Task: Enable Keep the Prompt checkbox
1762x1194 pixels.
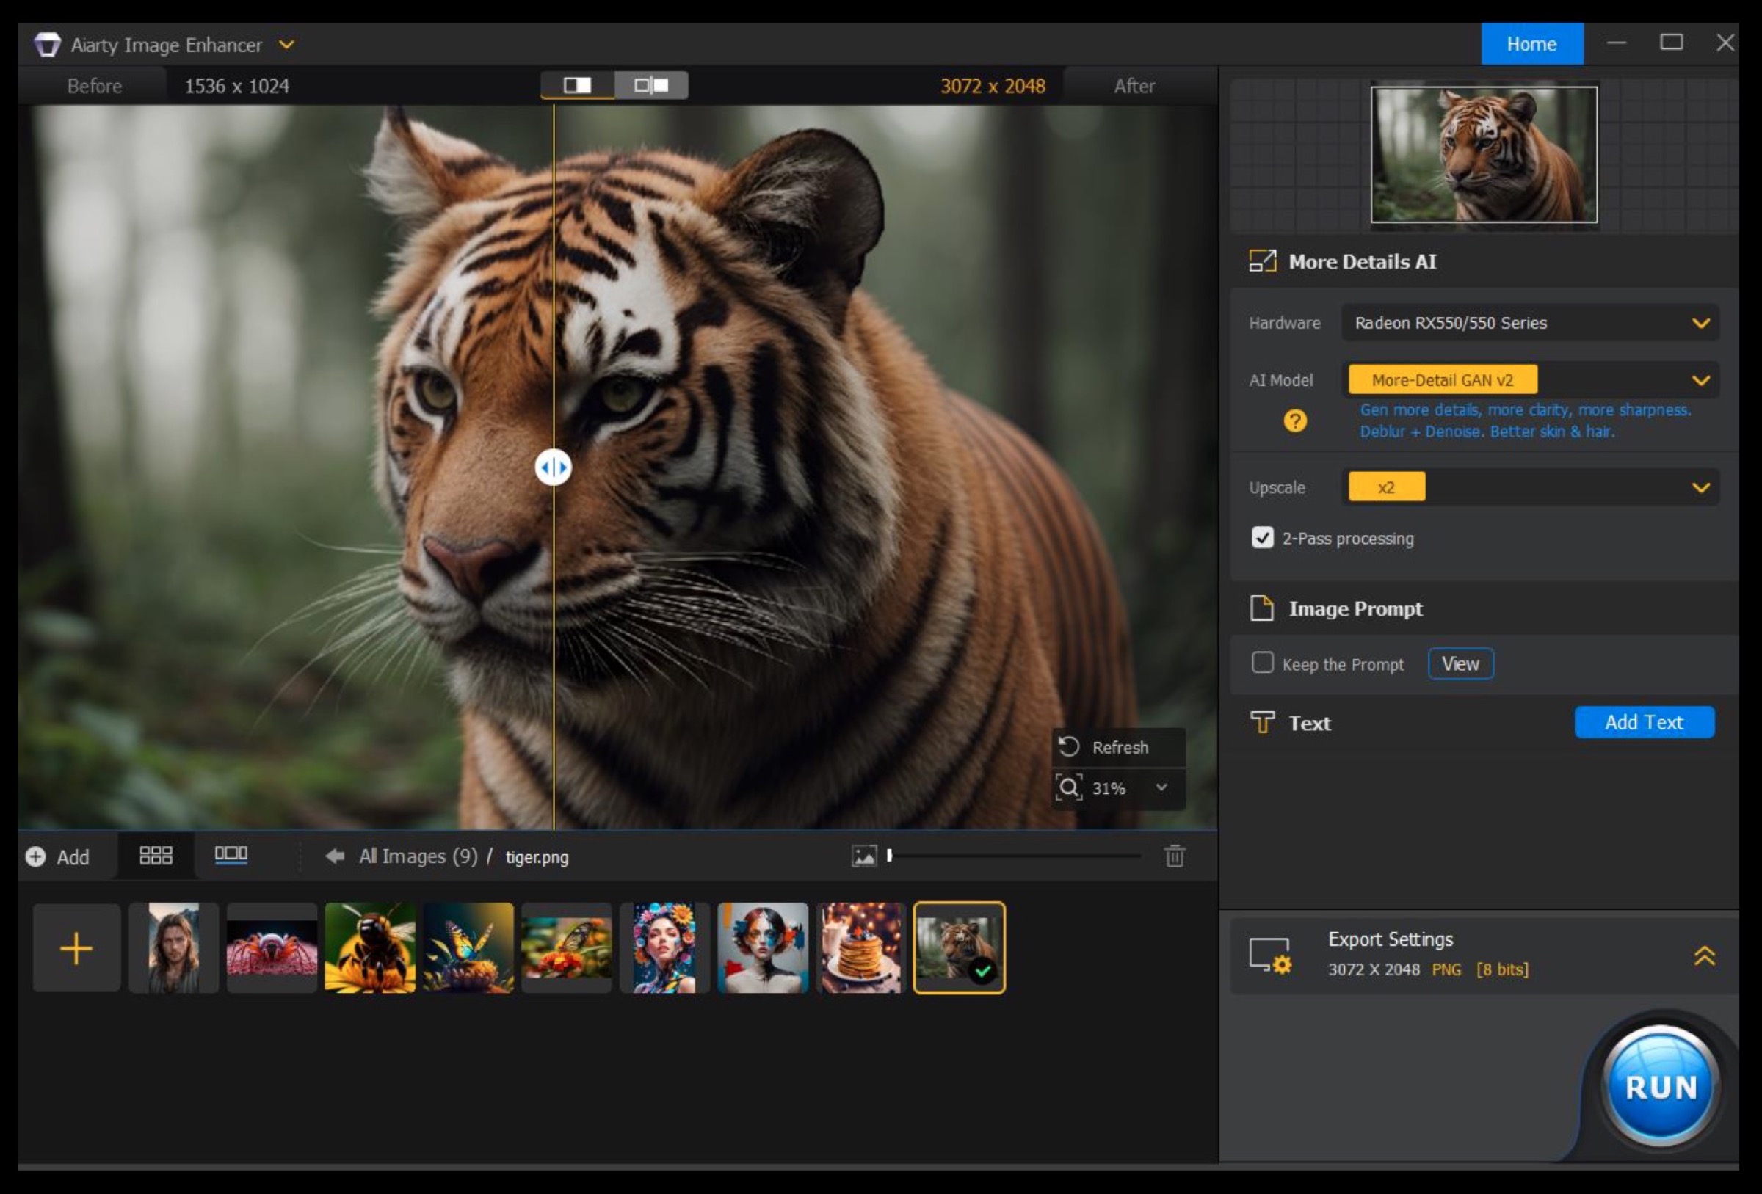Action: (1262, 663)
